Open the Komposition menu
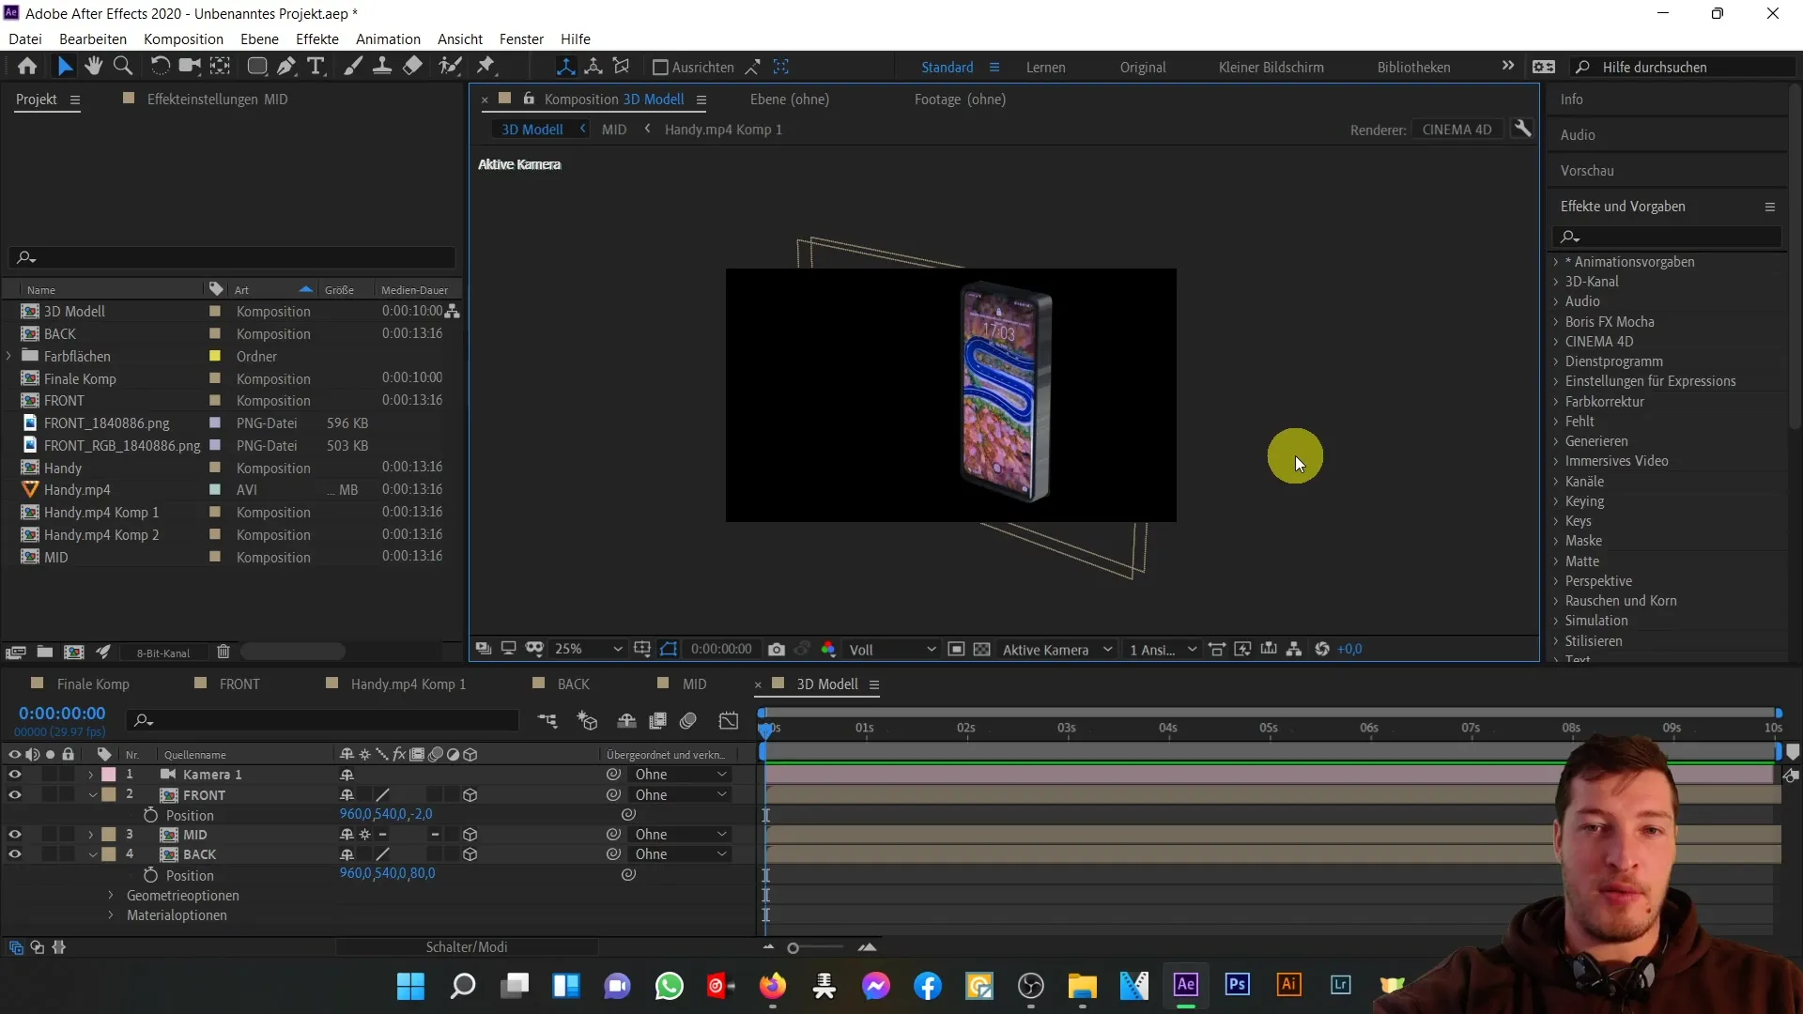1803x1014 pixels. (183, 38)
